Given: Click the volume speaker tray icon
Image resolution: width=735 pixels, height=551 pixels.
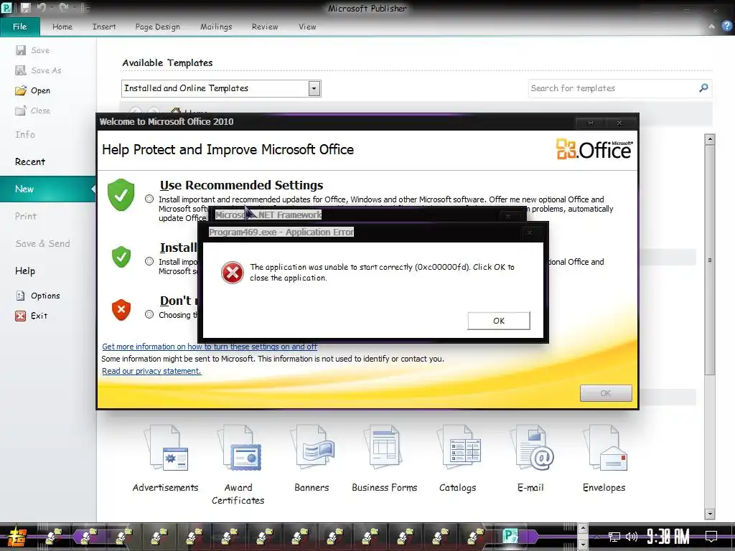Looking at the screenshot, I should tap(632, 537).
